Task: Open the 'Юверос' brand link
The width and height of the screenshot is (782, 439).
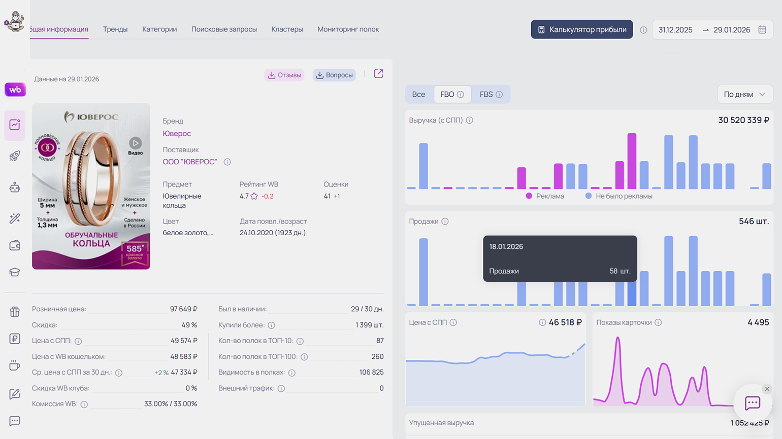Action: pos(177,133)
